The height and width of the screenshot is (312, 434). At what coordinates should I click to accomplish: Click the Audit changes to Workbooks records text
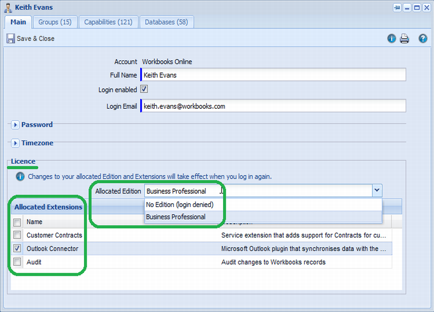click(273, 262)
